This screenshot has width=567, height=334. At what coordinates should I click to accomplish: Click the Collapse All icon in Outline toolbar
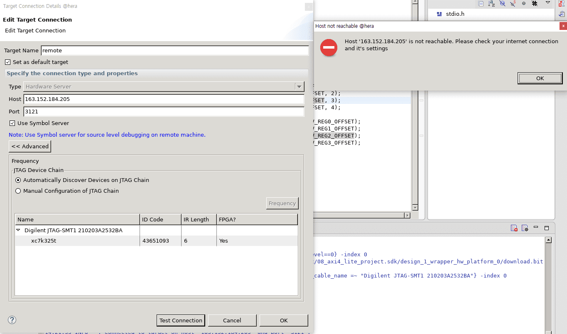pyautogui.click(x=481, y=3)
